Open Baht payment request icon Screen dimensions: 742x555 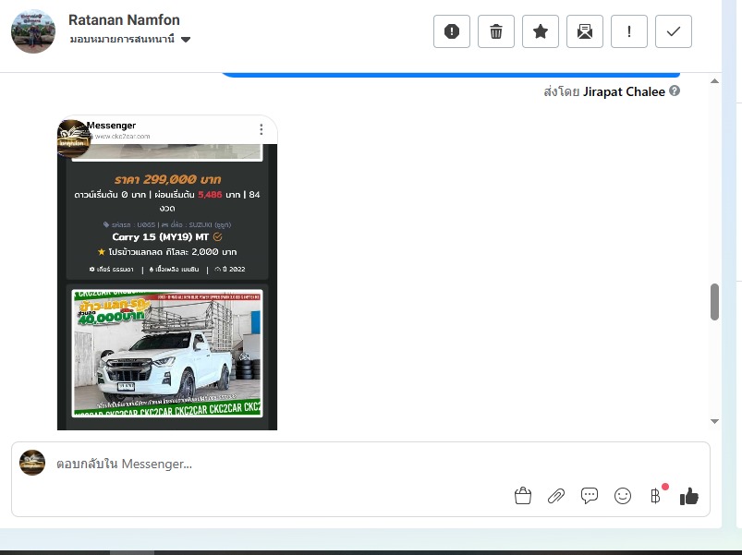click(656, 496)
